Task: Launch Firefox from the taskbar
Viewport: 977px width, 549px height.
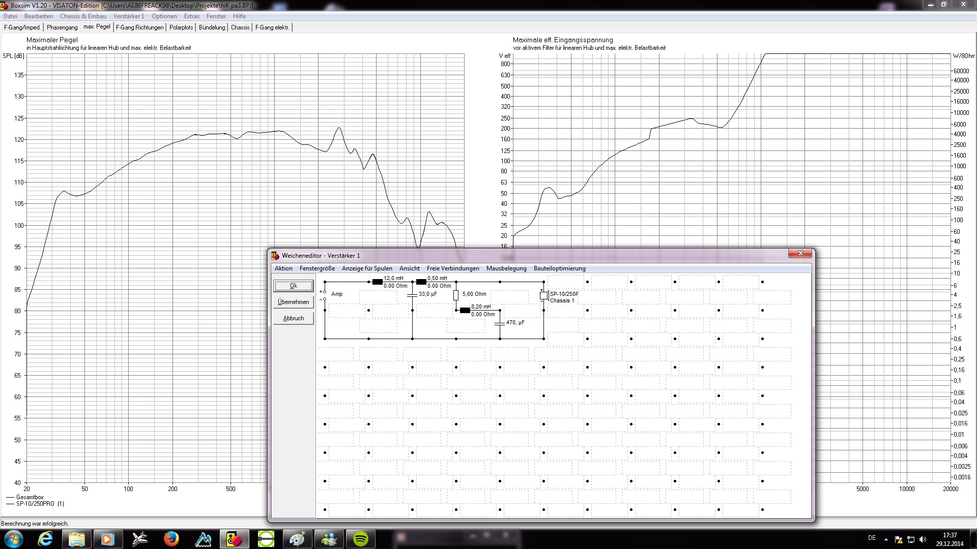Action: coord(171,539)
